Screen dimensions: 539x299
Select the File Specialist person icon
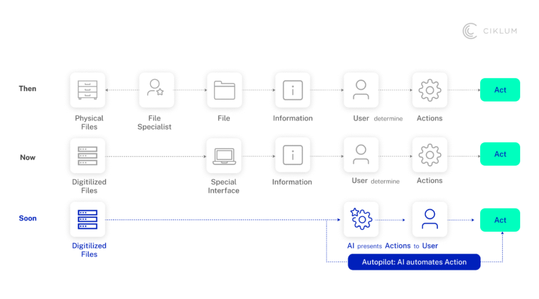coord(156,90)
